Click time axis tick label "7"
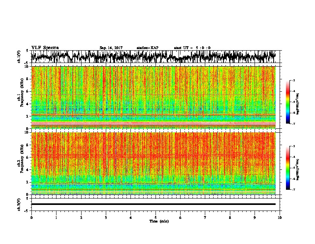Viewport: 315px width, 244px height. pyautogui.click(x=205, y=218)
